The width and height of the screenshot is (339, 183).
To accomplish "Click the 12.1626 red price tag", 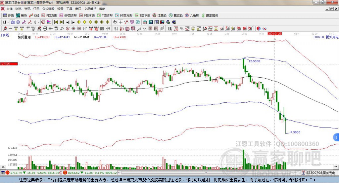I will click(9, 64).
